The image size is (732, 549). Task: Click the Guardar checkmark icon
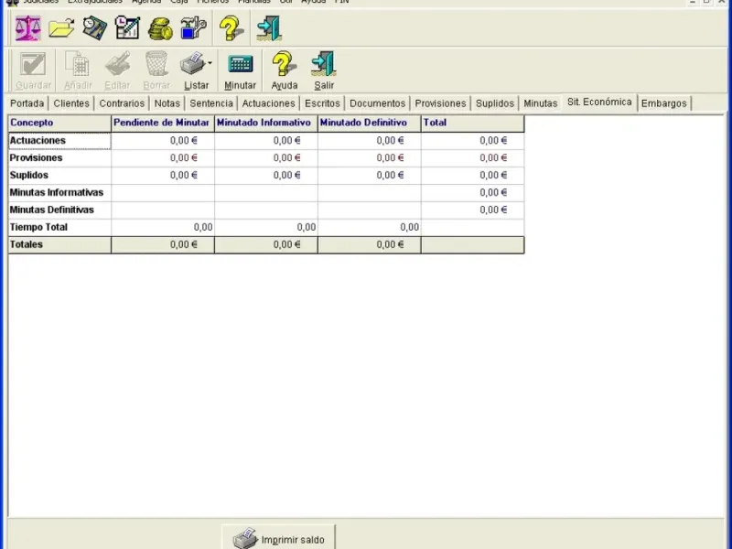tap(33, 65)
